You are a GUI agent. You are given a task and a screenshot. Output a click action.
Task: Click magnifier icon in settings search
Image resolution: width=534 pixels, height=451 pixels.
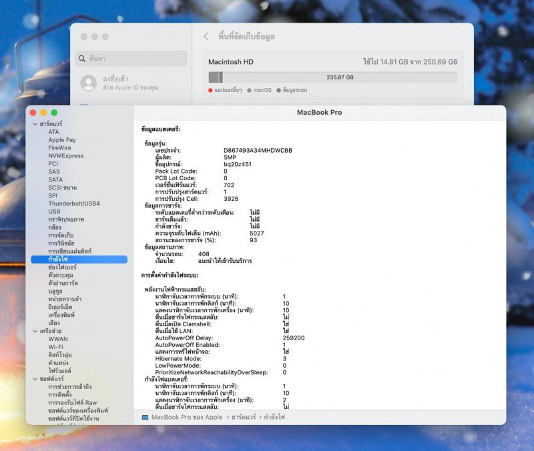click(x=81, y=59)
